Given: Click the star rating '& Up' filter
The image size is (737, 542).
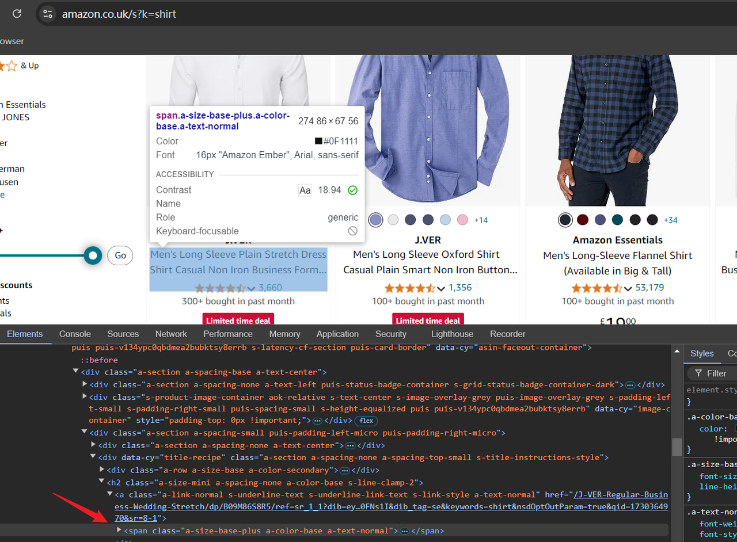Looking at the screenshot, I should pyautogui.click(x=20, y=66).
